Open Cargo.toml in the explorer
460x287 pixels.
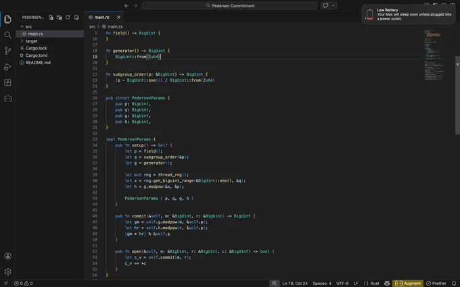(37, 55)
